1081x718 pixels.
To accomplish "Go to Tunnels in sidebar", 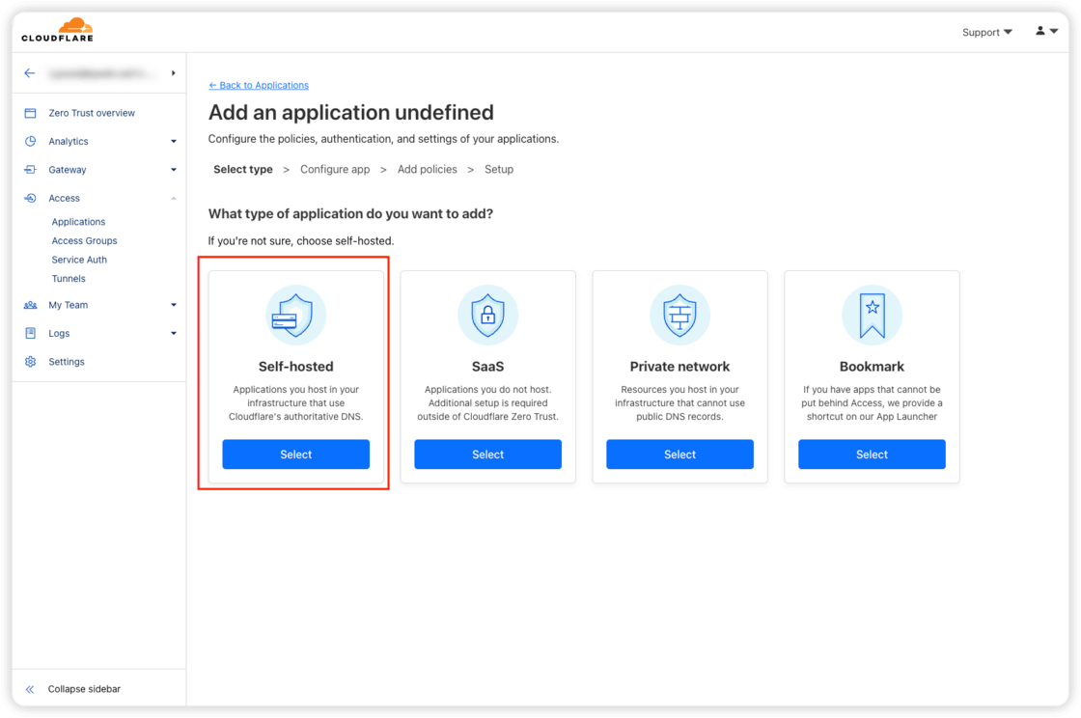I will [x=69, y=279].
